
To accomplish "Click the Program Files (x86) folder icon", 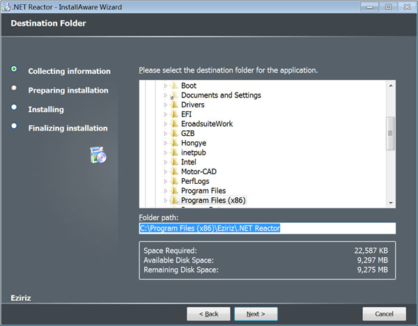I will point(174,200).
